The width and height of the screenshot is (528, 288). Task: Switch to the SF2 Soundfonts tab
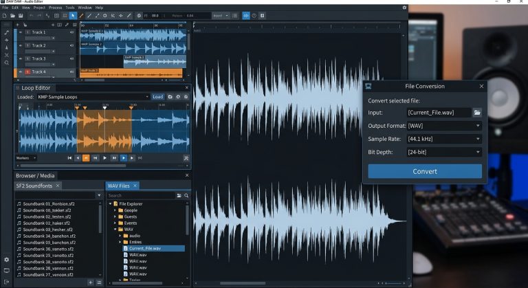coord(34,186)
